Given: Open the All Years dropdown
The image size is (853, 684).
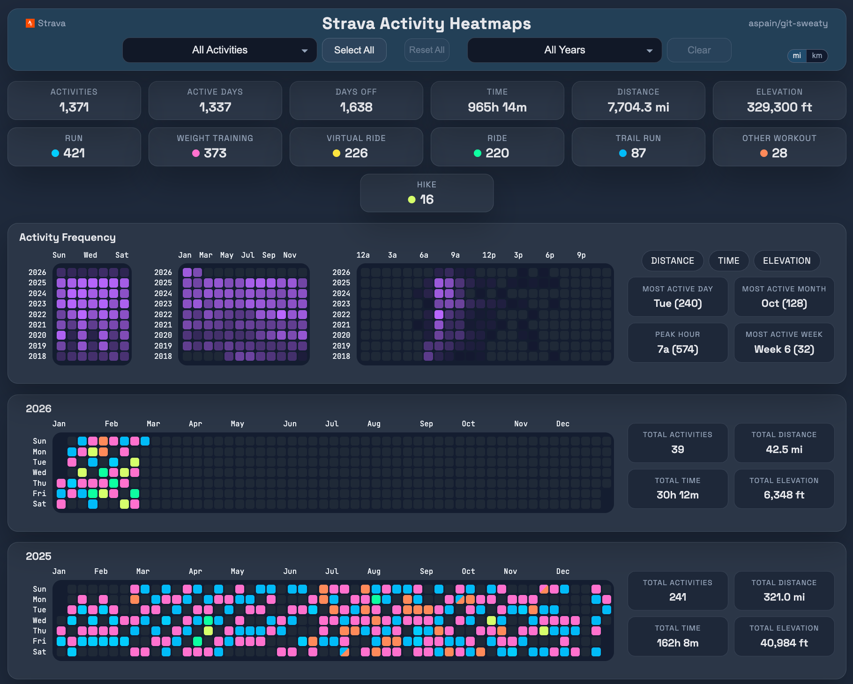Looking at the screenshot, I should pyautogui.click(x=564, y=50).
